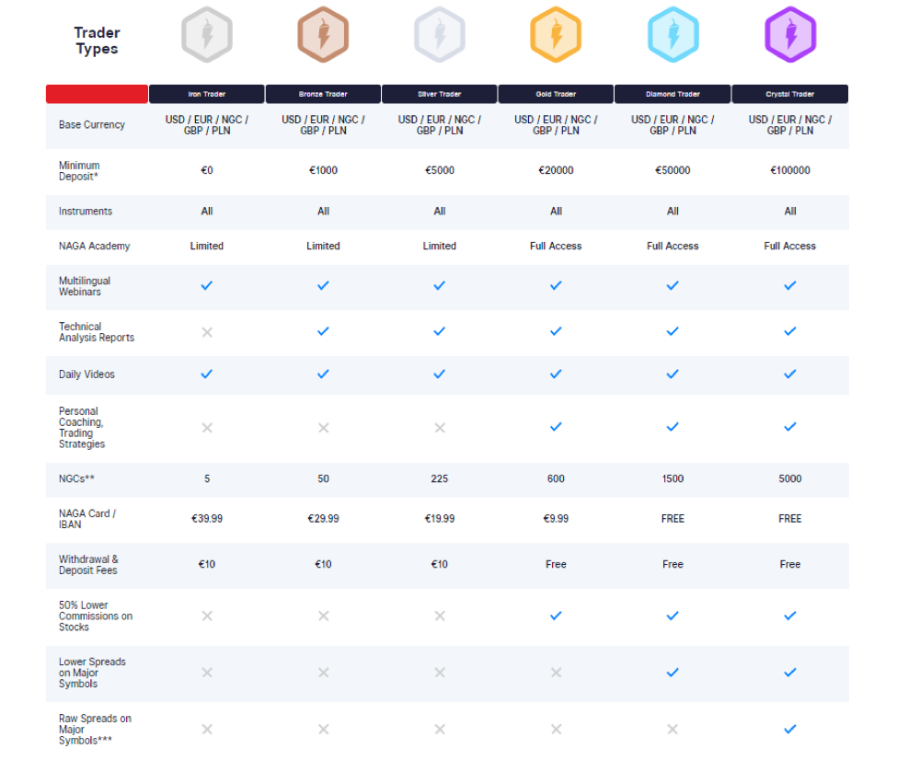The image size is (897, 760).
Task: Click Diamond Trader's FREE NAGA Card cell
Action: click(673, 519)
